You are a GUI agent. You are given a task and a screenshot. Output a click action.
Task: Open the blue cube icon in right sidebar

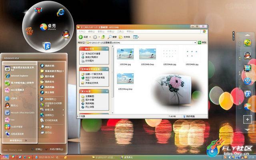point(248,94)
